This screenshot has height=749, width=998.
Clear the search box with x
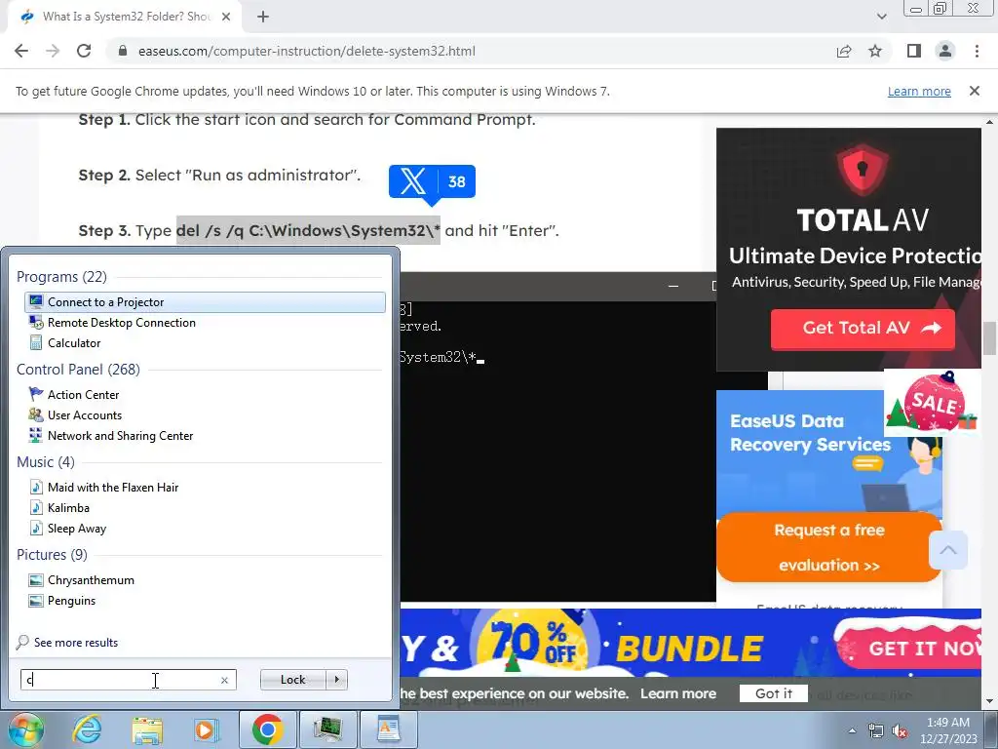coord(224,680)
